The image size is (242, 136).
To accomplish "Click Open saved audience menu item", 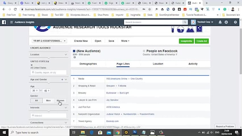I will click(98, 41).
